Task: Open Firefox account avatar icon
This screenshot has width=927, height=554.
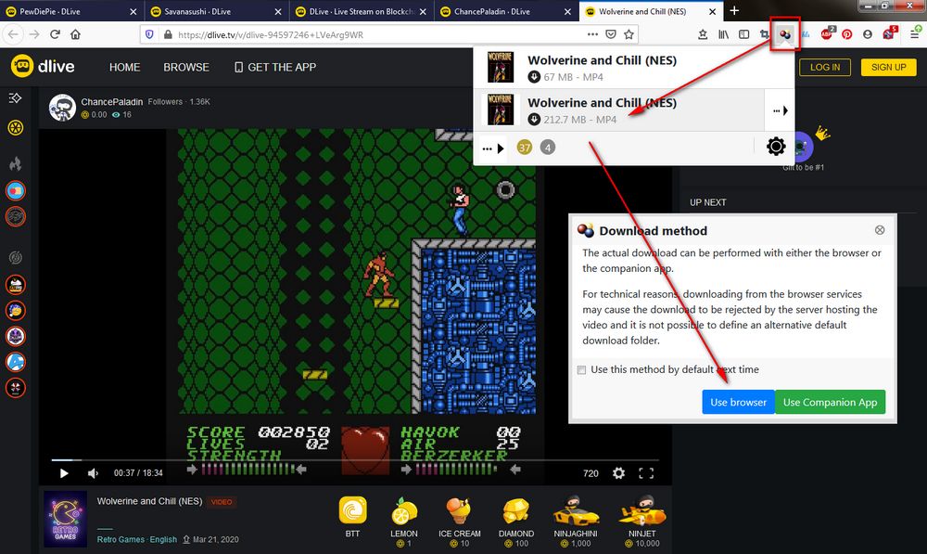Action: [868, 34]
